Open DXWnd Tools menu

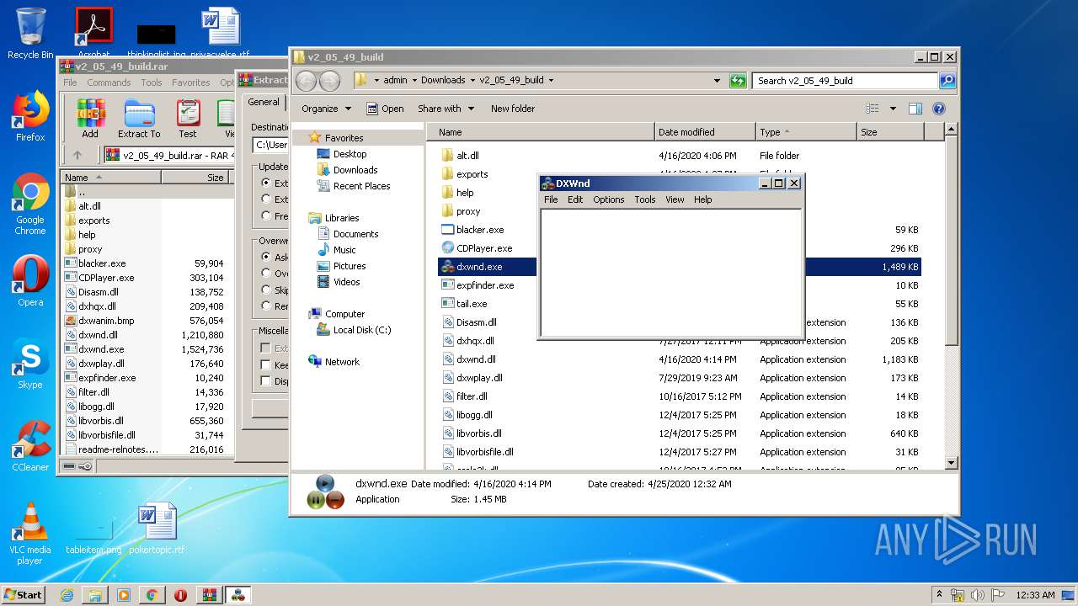click(645, 199)
